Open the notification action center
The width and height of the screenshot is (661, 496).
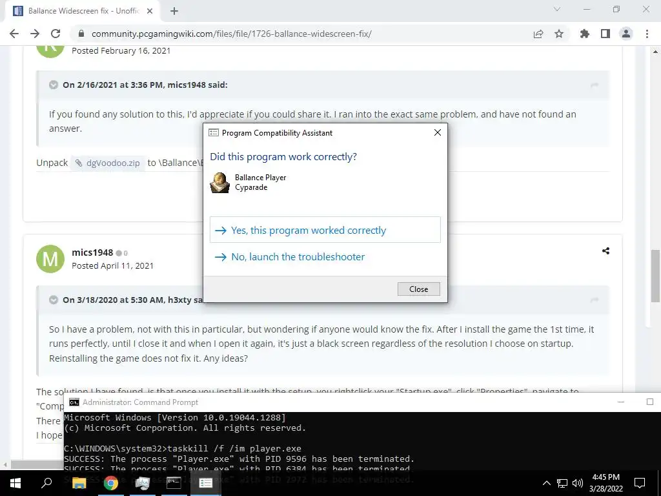point(640,483)
